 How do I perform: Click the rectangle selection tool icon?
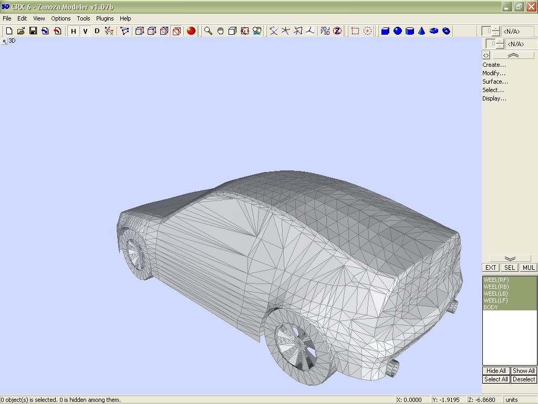point(355,31)
